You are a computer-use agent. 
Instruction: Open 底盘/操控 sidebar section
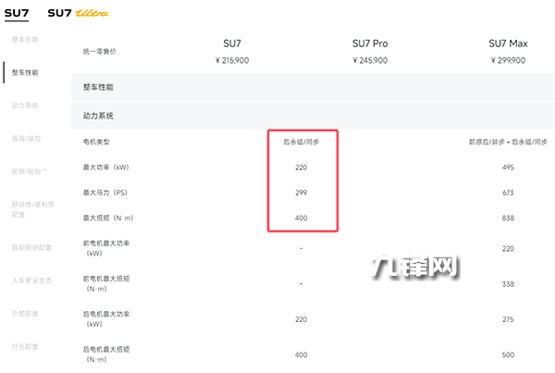tap(25, 138)
